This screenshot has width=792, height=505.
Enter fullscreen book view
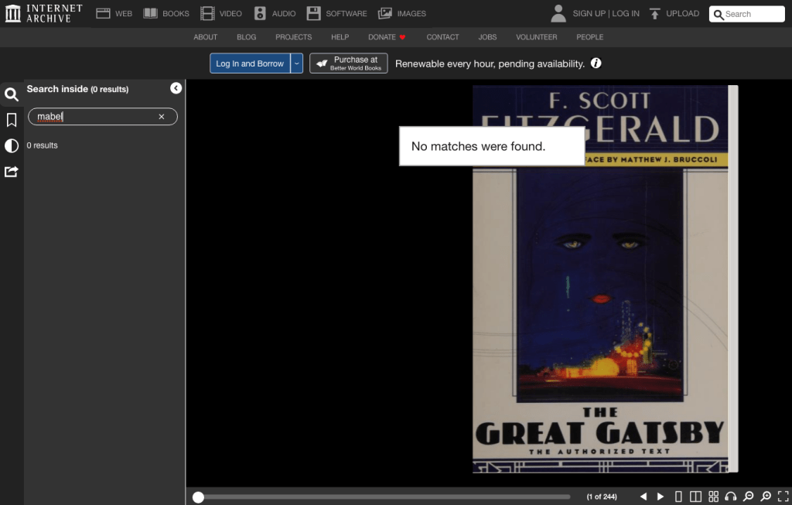click(782, 496)
